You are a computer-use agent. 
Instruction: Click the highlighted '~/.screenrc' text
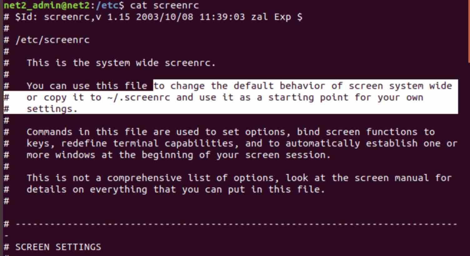tap(138, 97)
